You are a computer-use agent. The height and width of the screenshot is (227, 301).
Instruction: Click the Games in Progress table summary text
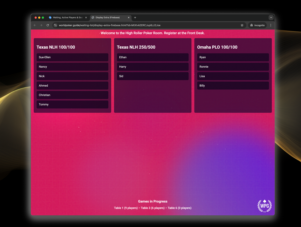click(x=153, y=208)
